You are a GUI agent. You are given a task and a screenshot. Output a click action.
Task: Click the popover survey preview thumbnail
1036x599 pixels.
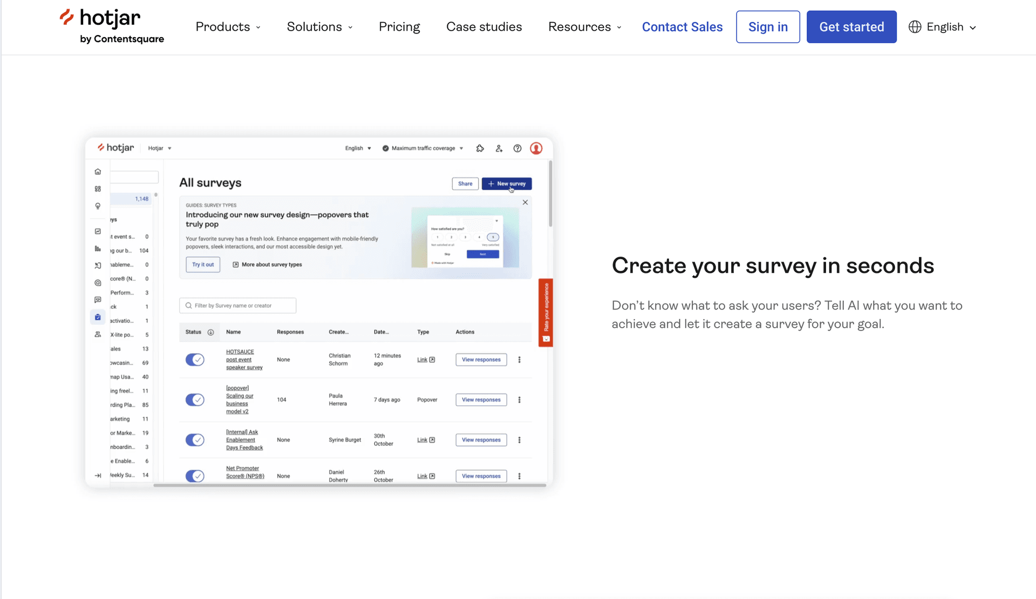[x=465, y=238]
